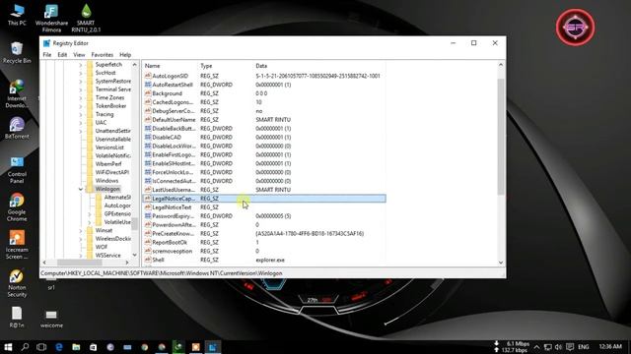This screenshot has width=631, height=354.
Task: Select ReportBootOk value row
Action: pyautogui.click(x=264, y=243)
